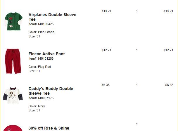The height and width of the screenshot is (131, 178).
Task: Open the 30% off Rise & Shine title
Action: 49,128
